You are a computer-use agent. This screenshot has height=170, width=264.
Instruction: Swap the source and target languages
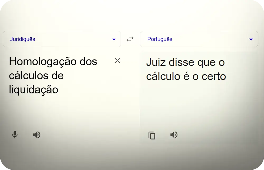coord(130,39)
